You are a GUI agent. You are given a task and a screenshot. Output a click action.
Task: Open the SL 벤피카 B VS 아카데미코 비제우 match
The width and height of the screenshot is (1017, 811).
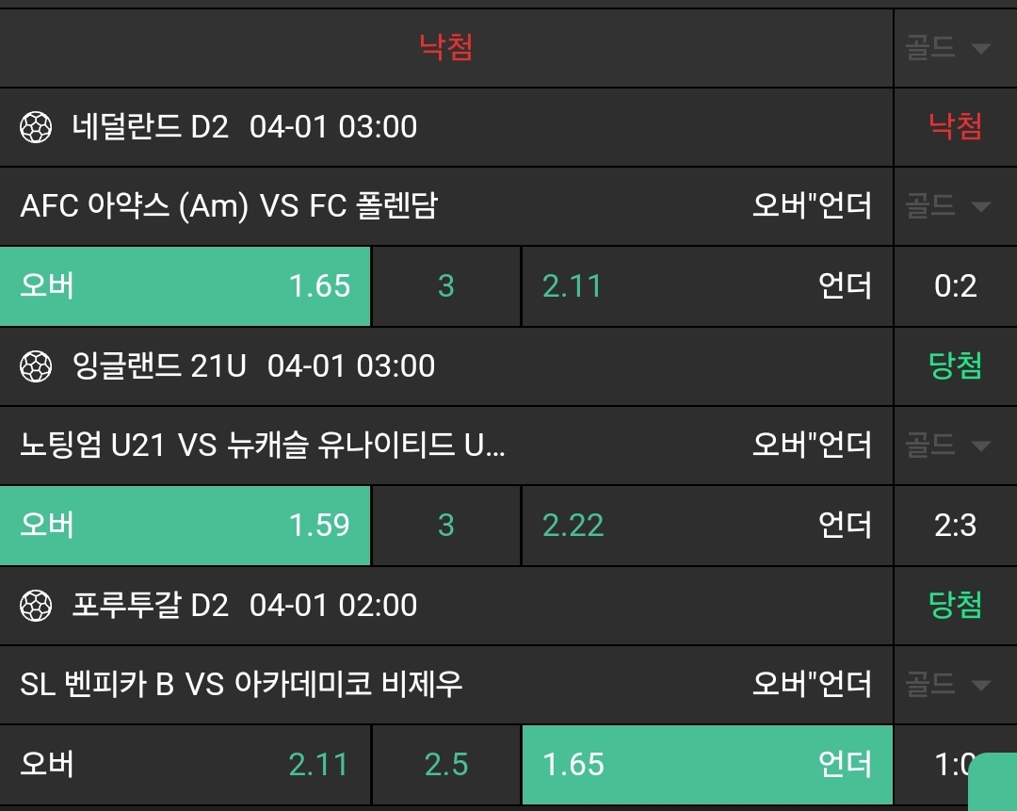point(242,684)
